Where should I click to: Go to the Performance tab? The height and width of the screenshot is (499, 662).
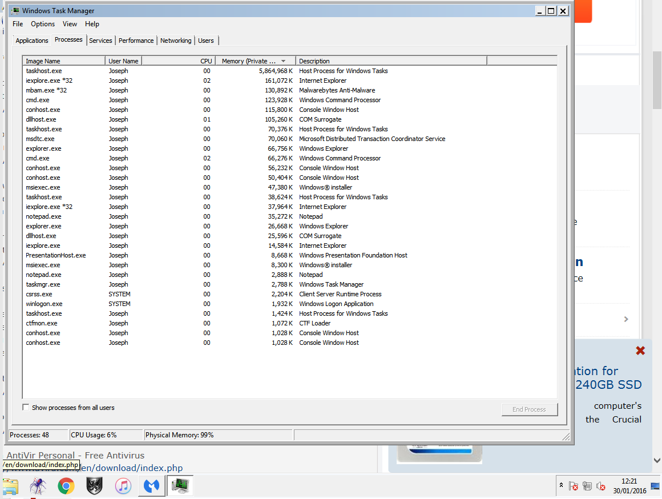136,41
